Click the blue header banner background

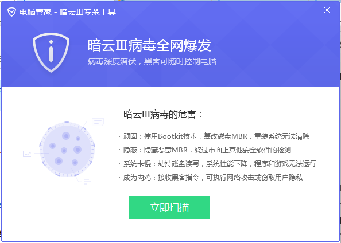coord(261,54)
